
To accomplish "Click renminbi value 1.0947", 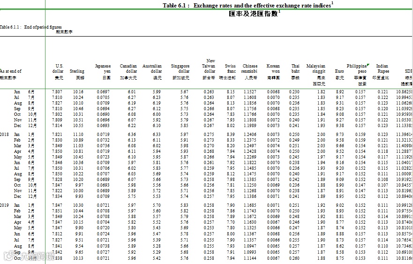I will pos(250,246).
